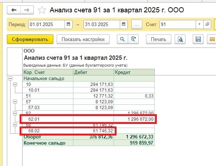Screen dimensions: 216x166
Task: Select debit value 61 746,32 of 68.02
Action: pos(103,130)
